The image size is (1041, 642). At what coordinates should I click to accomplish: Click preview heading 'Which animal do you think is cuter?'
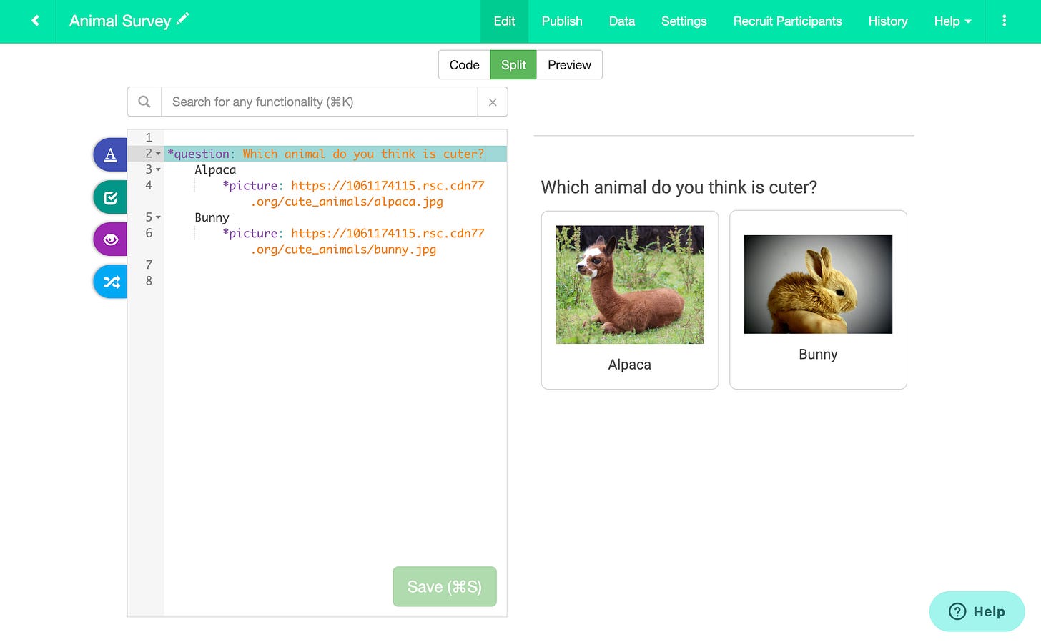coord(679,187)
